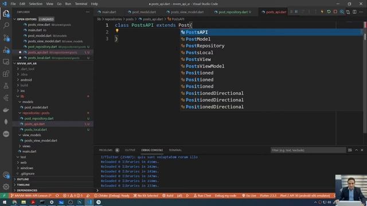
Task: Open Explorer more actions ellipsis
Action: click(88, 12)
